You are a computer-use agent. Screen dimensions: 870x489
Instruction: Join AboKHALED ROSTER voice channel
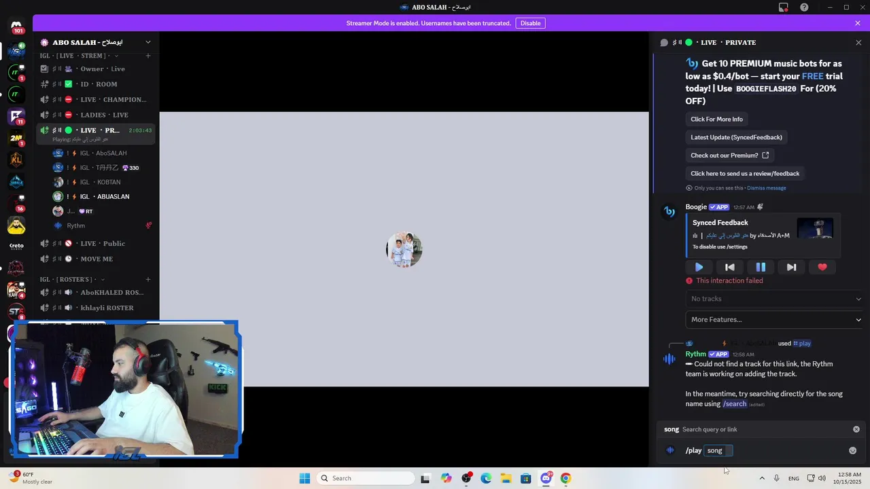[x=96, y=292]
